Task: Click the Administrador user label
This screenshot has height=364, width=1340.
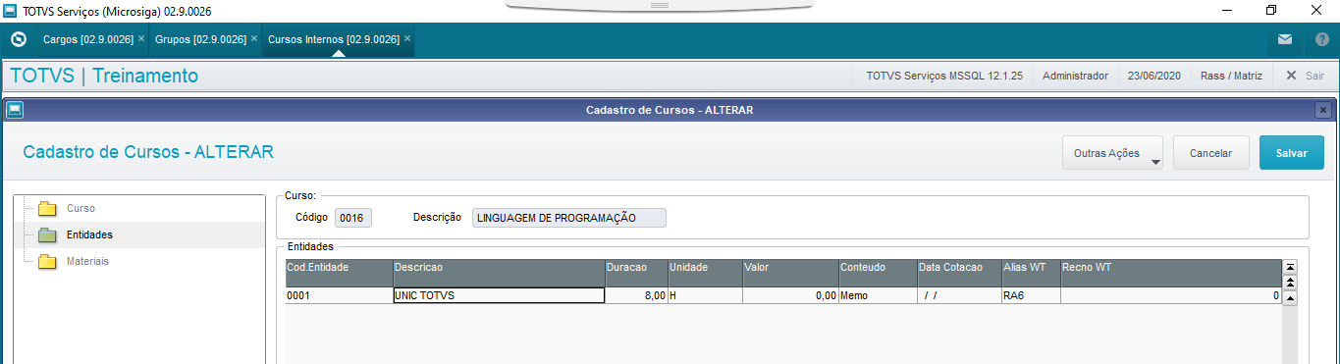Action: (1075, 76)
